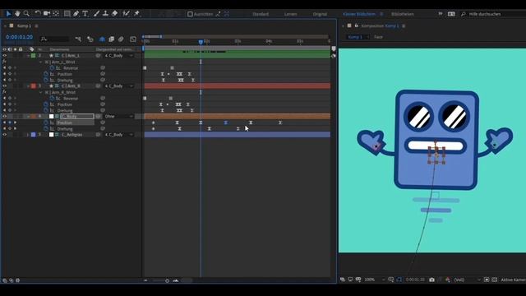Select the Type text tool
Viewport: 526px width, 296px height.
[85, 13]
